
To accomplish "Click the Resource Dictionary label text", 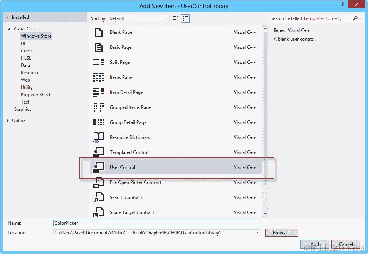I will click(130, 137).
